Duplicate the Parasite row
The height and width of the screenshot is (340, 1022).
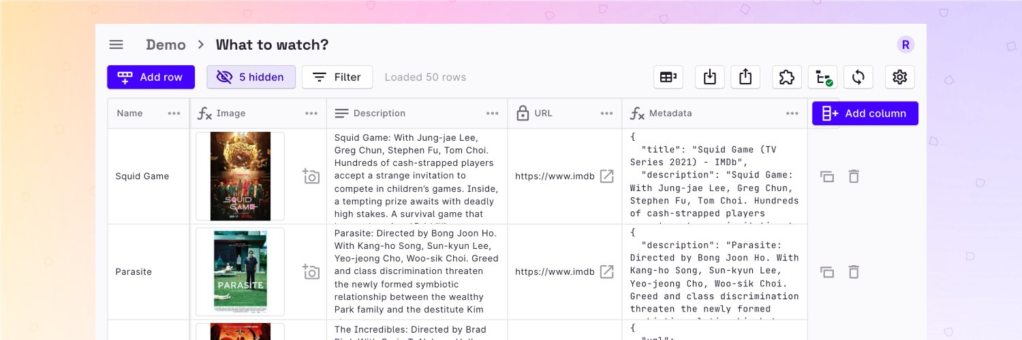pos(827,272)
